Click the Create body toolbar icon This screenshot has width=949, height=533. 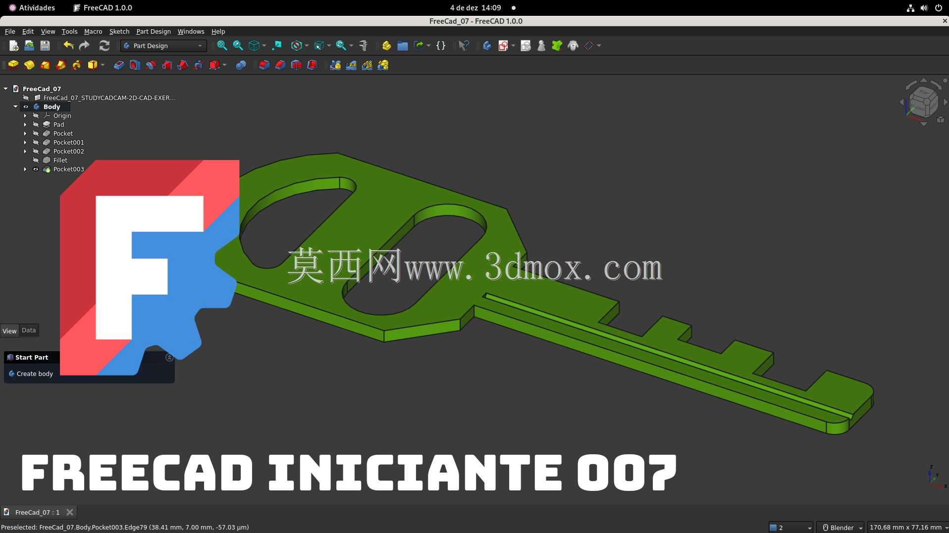[487, 46]
